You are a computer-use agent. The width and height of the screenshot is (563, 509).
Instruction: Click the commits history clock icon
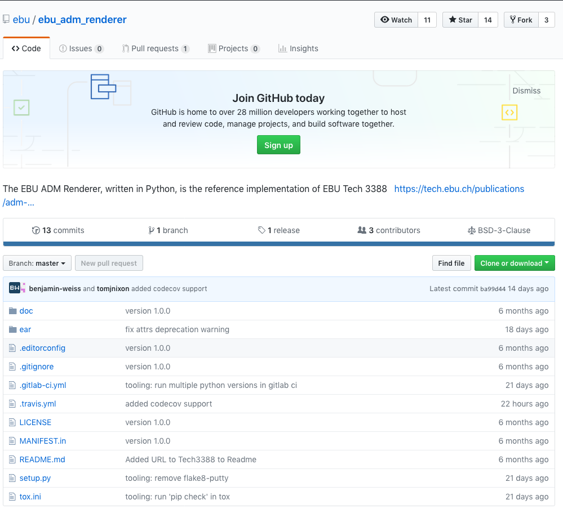(x=36, y=230)
